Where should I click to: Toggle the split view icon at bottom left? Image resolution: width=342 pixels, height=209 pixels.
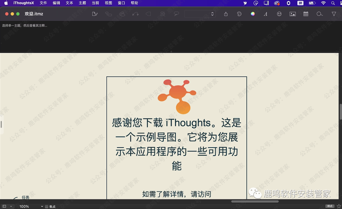click(x=4, y=206)
